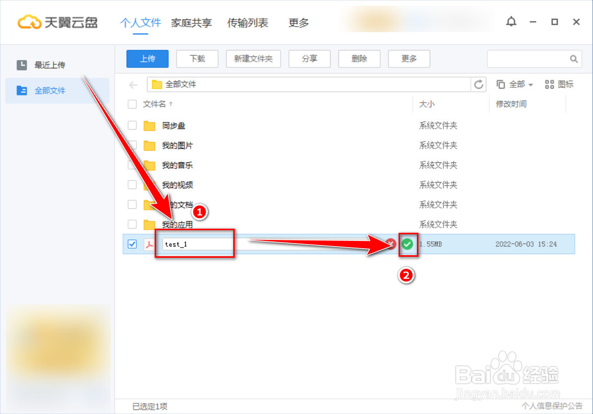
Task: Refresh the file list
Action: pyautogui.click(x=478, y=84)
